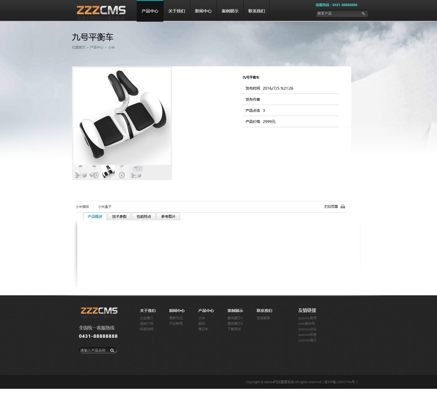
Task: Open the zzzcms标签 friendly link
Action: (x=307, y=335)
